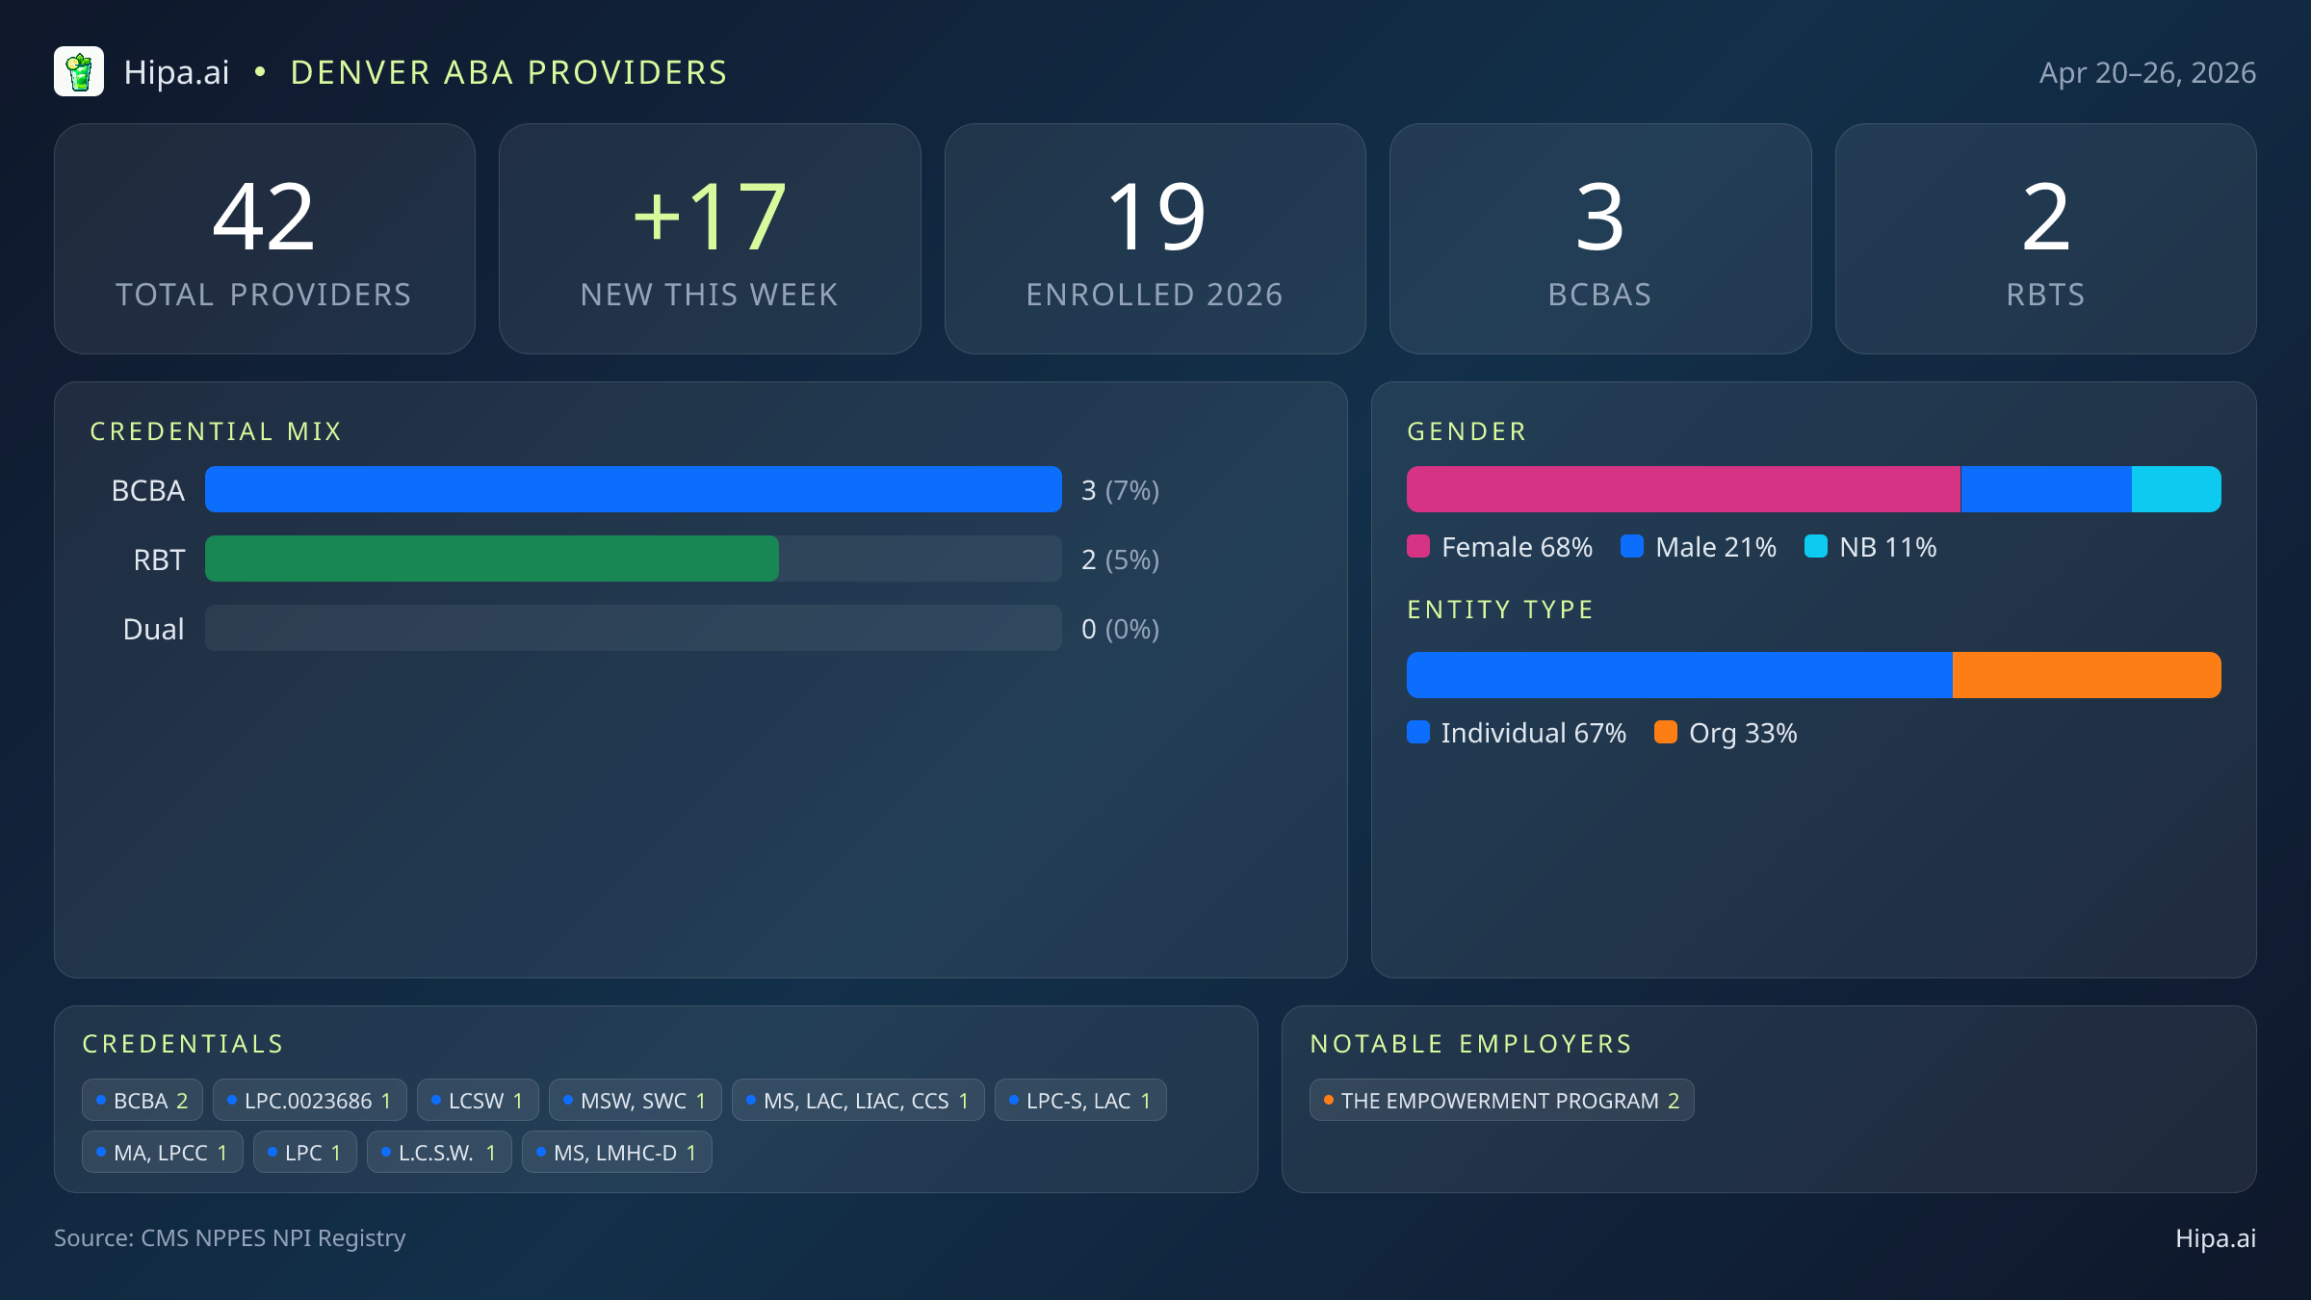The height and width of the screenshot is (1300, 2311).
Task: Click the pink Female legend swatch
Action: (1418, 547)
